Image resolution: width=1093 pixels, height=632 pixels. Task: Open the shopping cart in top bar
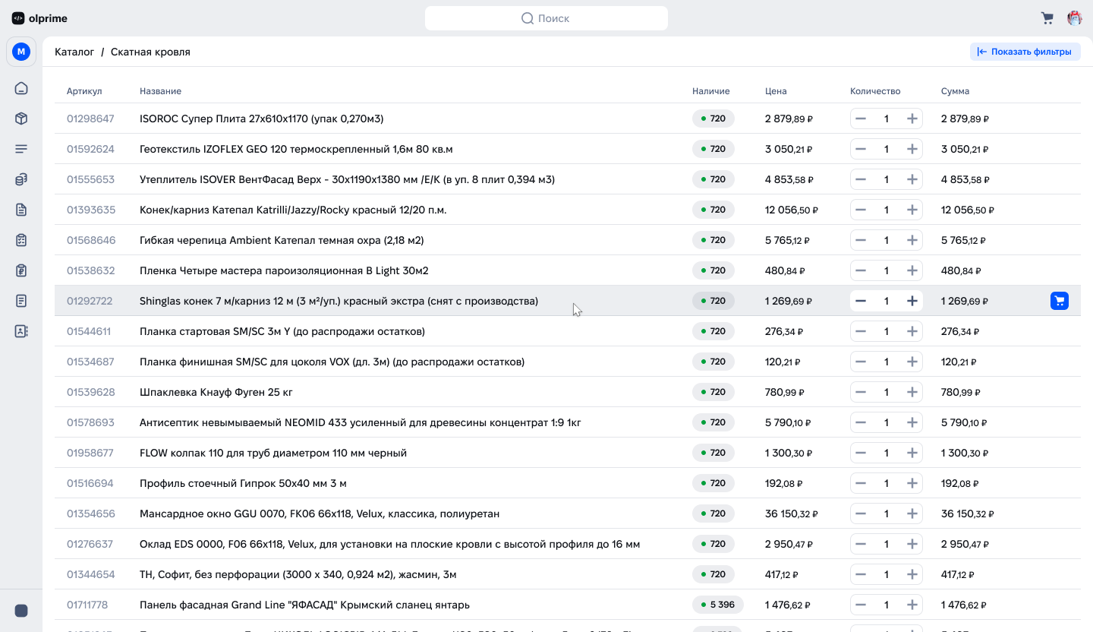[1047, 18]
